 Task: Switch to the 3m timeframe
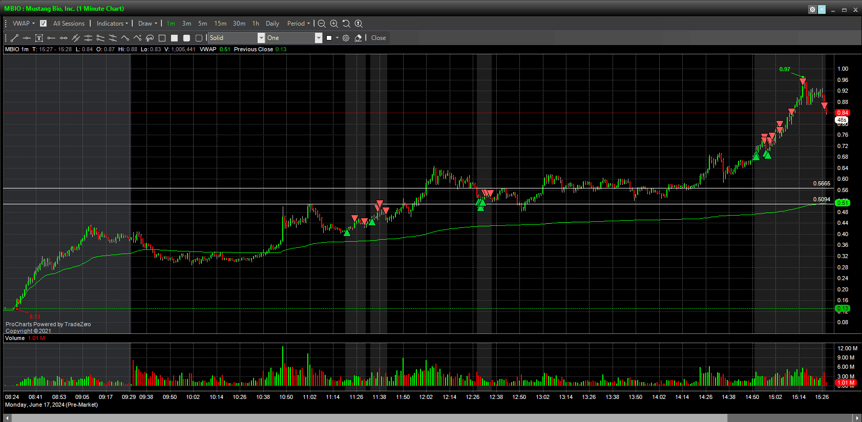point(186,24)
